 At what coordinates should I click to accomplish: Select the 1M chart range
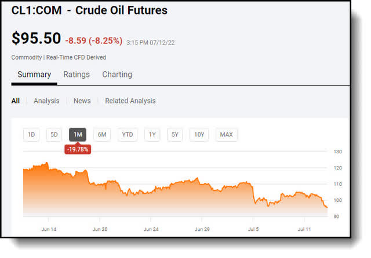[78, 135]
